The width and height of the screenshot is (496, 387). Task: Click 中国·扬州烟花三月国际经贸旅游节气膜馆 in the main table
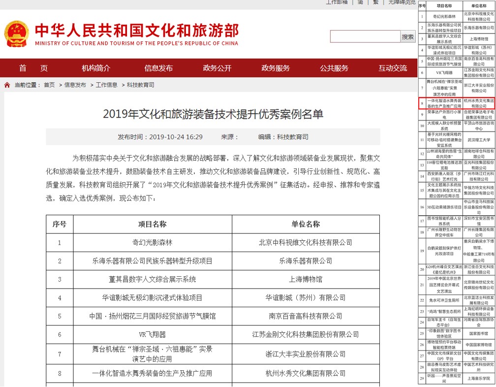152,316
